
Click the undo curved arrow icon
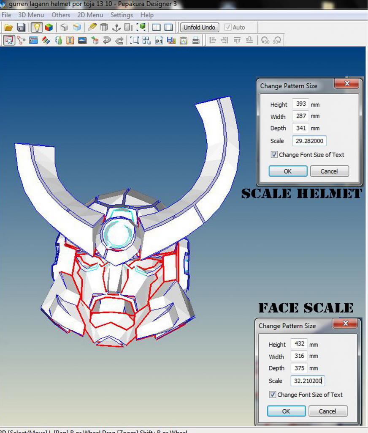[x=106, y=41]
